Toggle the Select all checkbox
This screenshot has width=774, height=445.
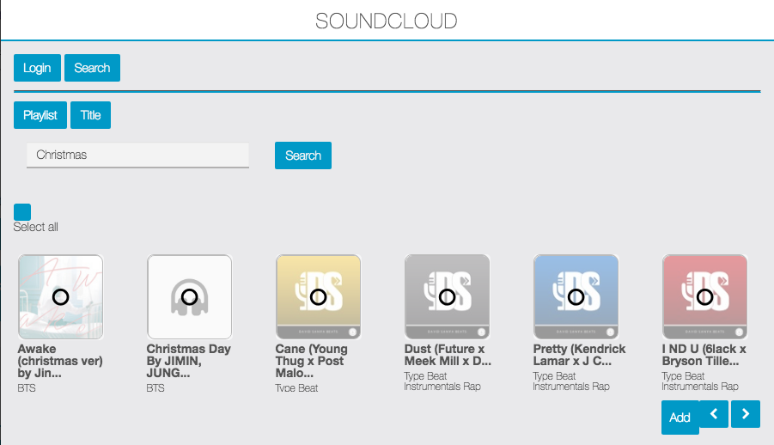point(22,212)
